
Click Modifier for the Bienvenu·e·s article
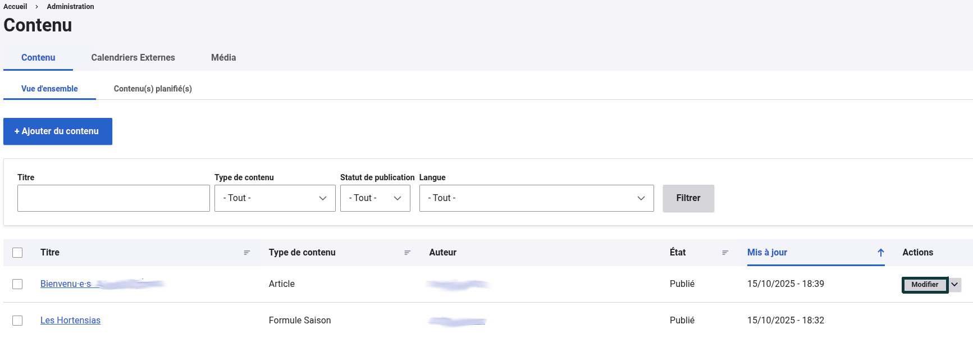(x=924, y=285)
